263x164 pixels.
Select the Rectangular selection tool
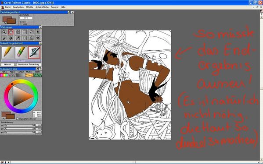pos(25,32)
